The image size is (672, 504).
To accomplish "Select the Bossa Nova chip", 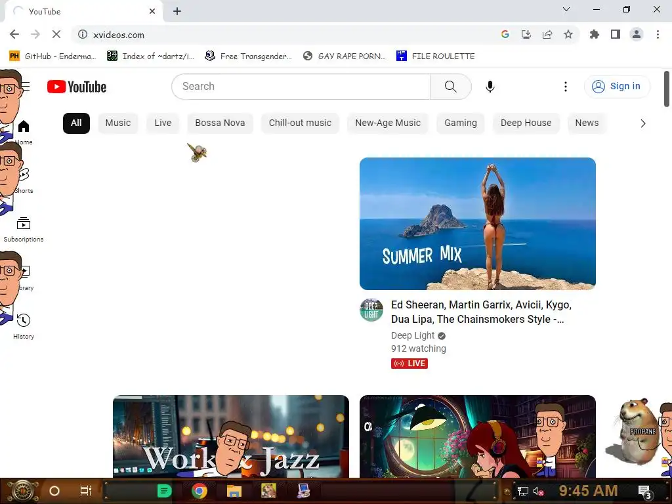I will click(220, 123).
